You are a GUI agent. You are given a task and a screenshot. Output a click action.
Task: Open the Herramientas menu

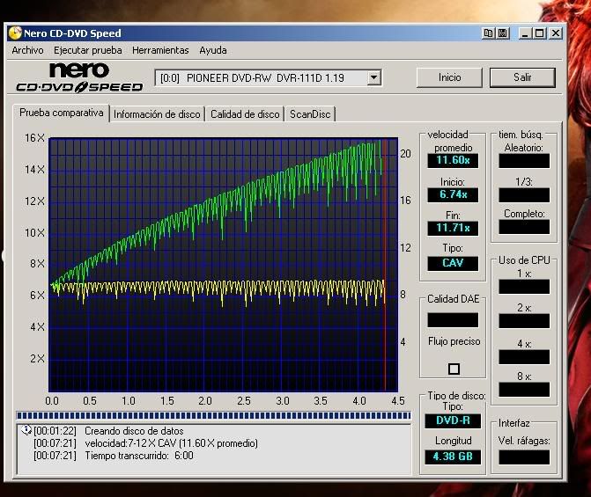[160, 50]
